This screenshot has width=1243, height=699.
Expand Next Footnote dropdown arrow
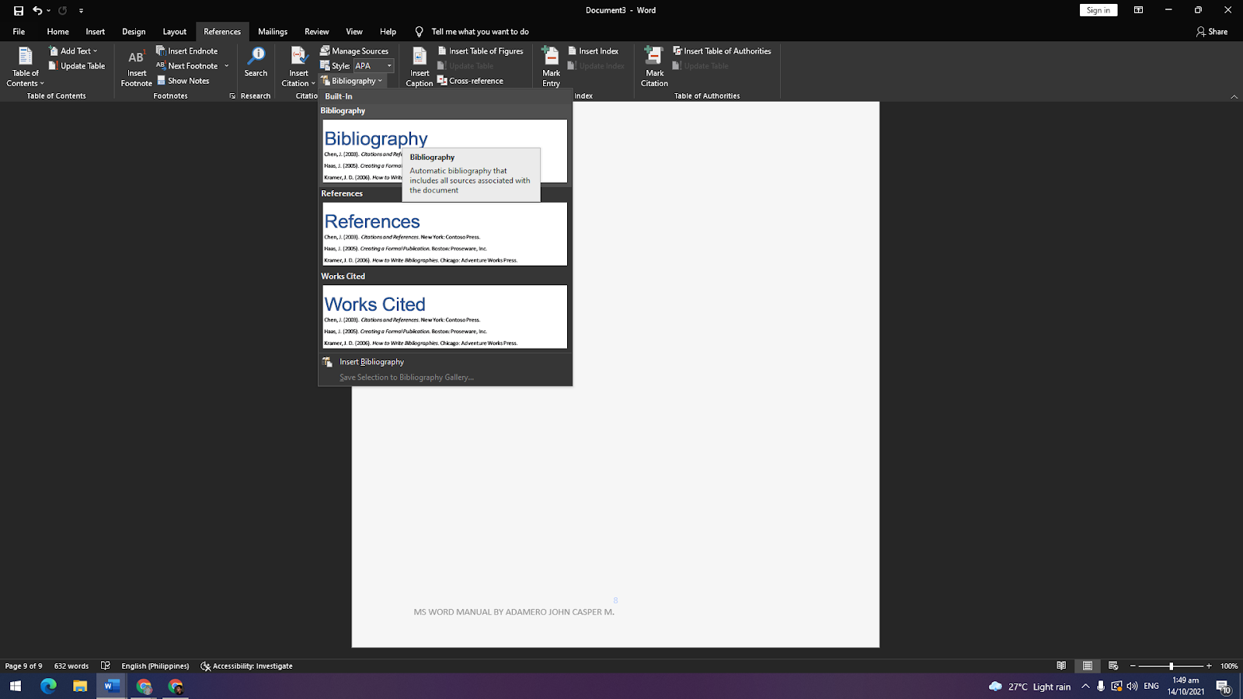227,66
